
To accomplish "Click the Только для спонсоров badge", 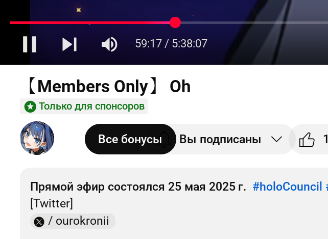I will tap(84, 106).
